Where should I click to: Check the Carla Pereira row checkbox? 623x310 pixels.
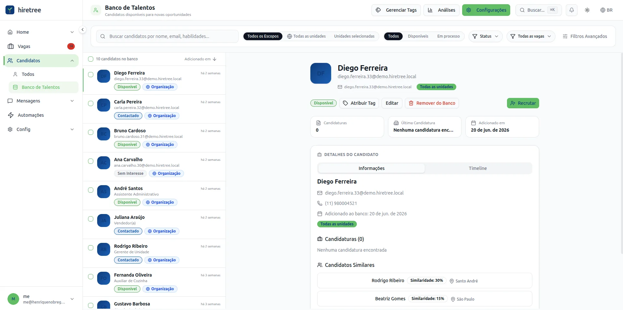91,103
